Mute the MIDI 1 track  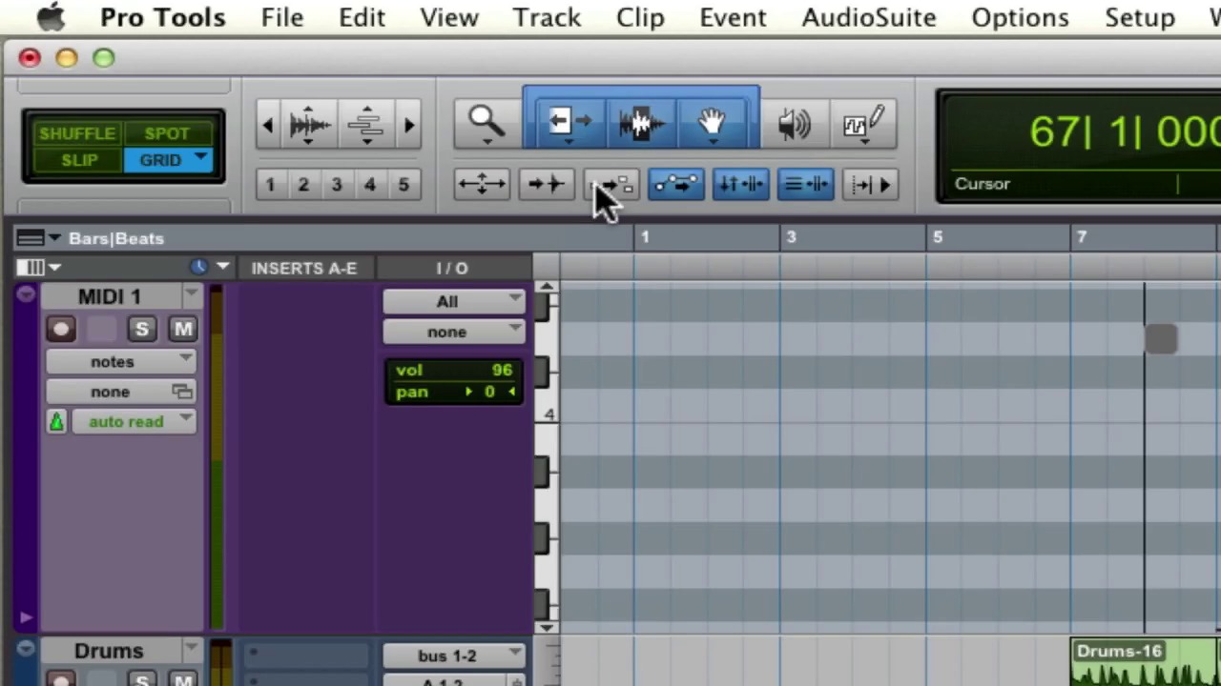pyautogui.click(x=182, y=330)
